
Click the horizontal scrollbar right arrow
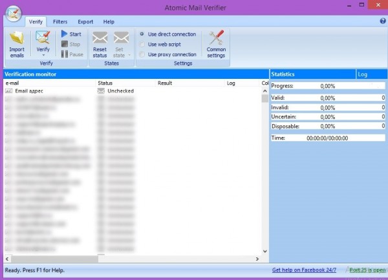point(257,259)
